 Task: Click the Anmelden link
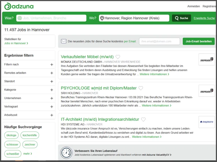tap(193, 6)
